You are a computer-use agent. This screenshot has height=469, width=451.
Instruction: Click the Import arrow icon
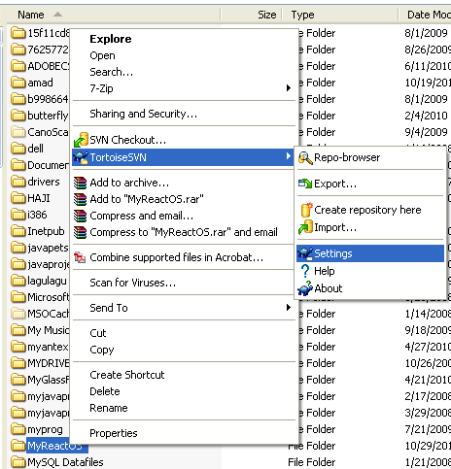tap(305, 227)
